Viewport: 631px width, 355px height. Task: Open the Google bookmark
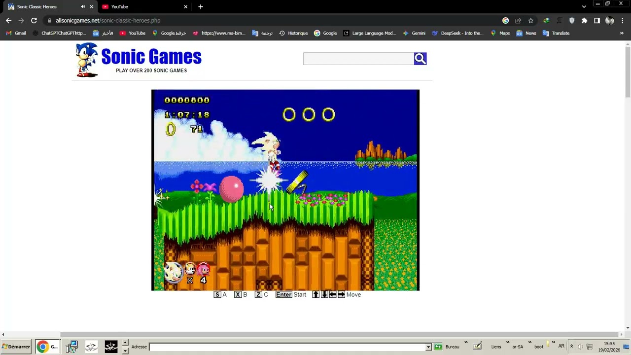325,33
